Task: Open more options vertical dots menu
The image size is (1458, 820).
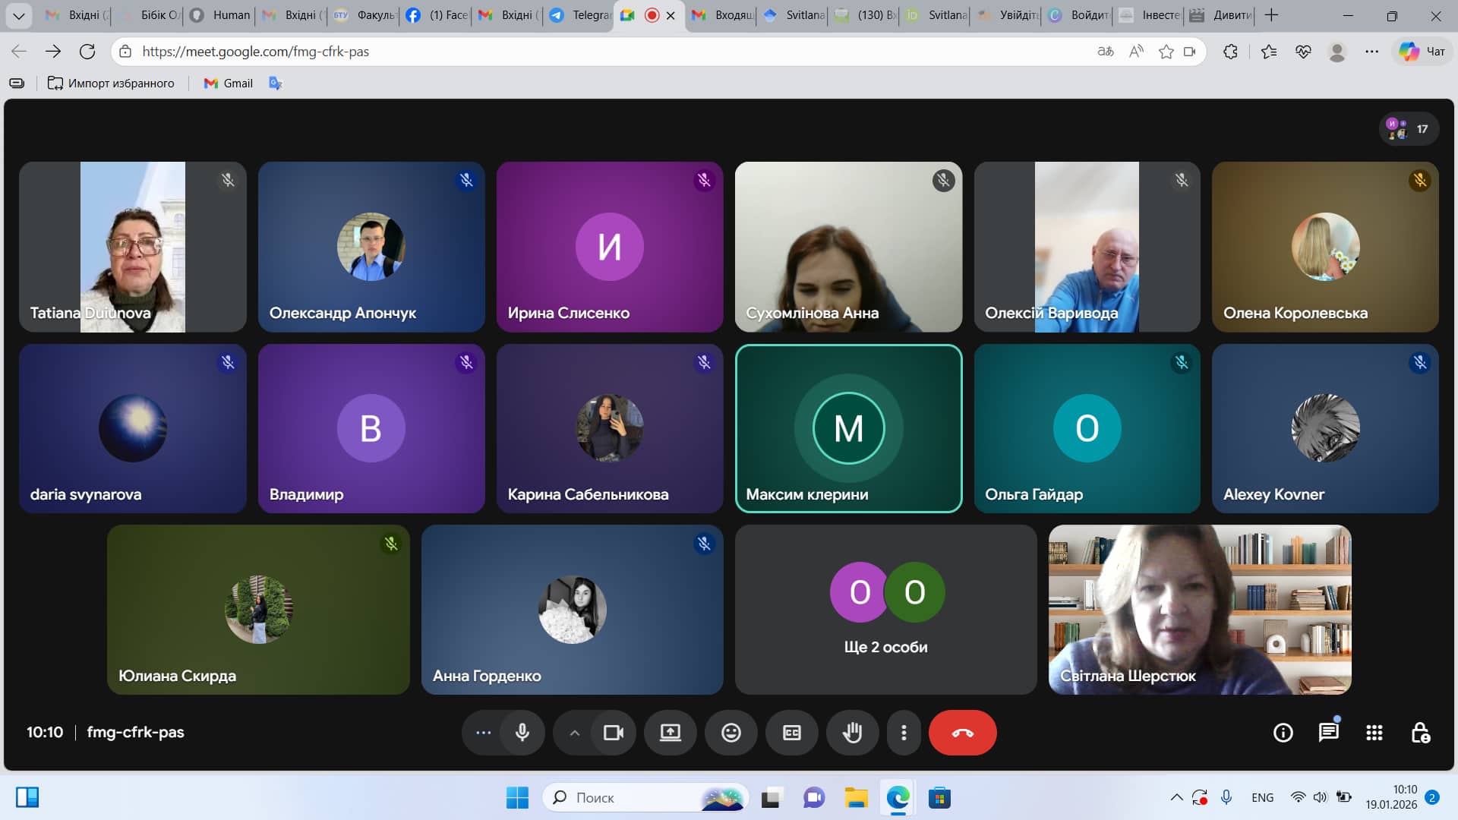Action: click(x=903, y=733)
